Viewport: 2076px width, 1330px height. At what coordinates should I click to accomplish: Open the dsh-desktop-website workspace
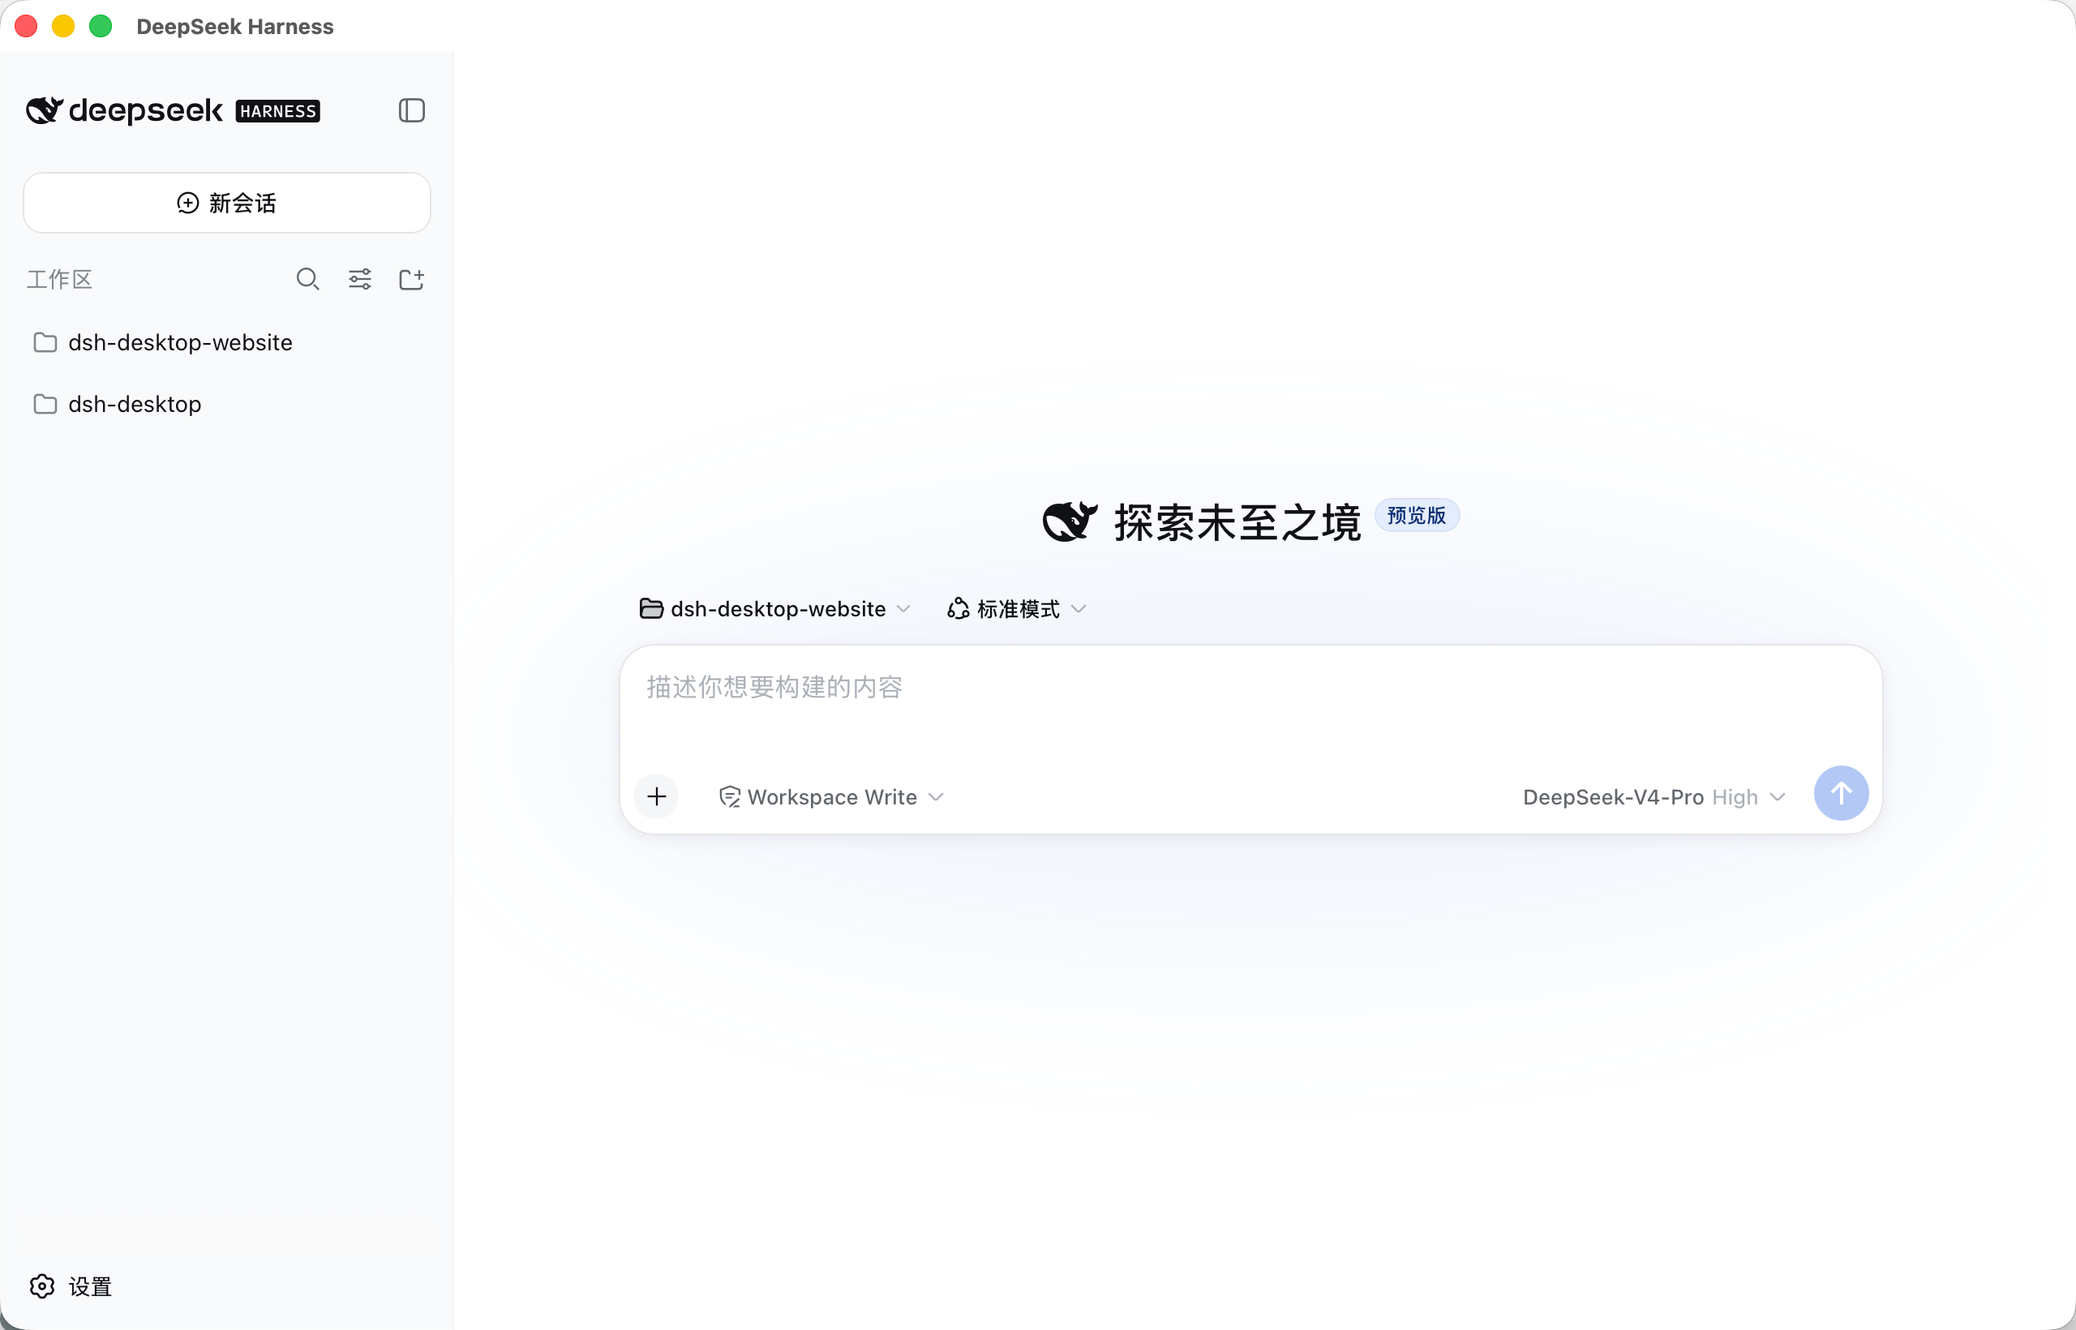(x=227, y=343)
